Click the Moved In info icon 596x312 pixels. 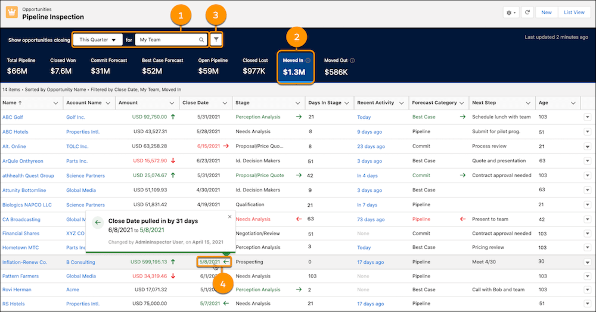(x=308, y=61)
